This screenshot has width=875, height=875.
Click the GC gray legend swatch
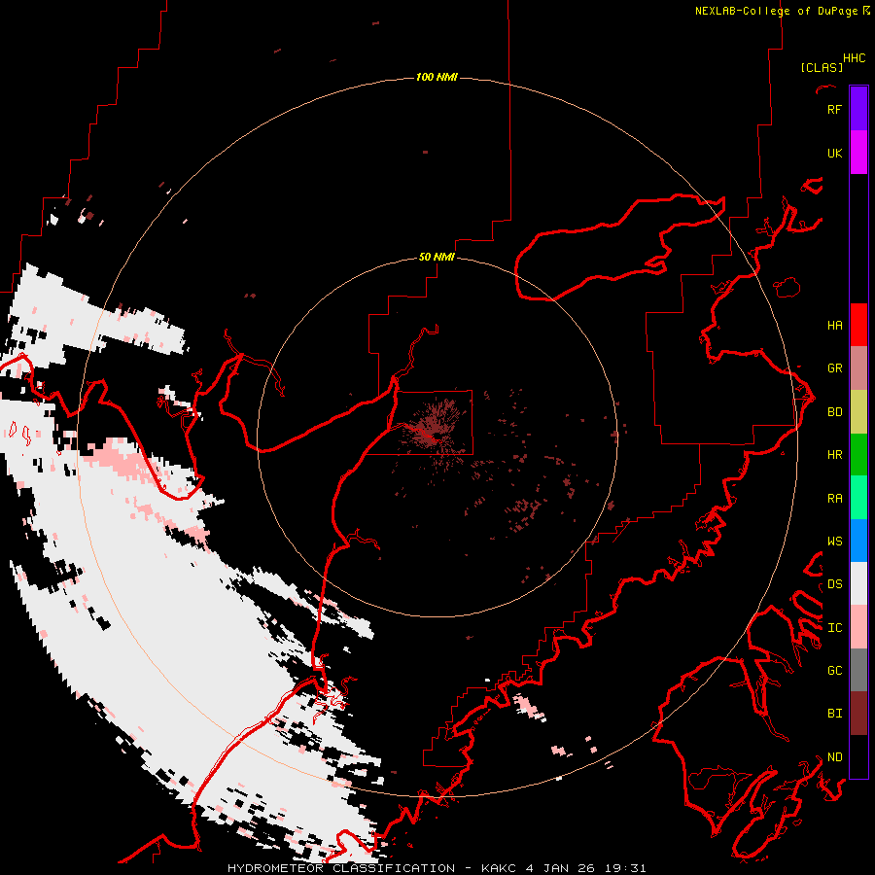point(858,670)
